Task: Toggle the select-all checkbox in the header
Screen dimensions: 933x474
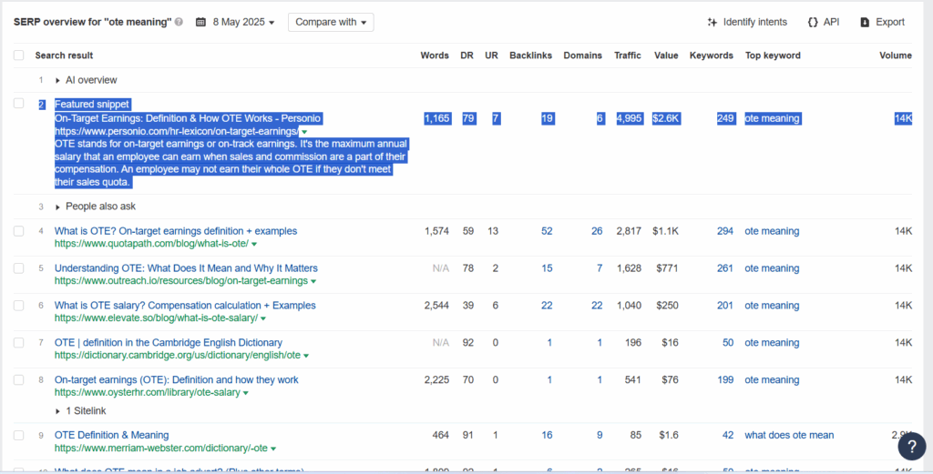Action: coord(19,55)
